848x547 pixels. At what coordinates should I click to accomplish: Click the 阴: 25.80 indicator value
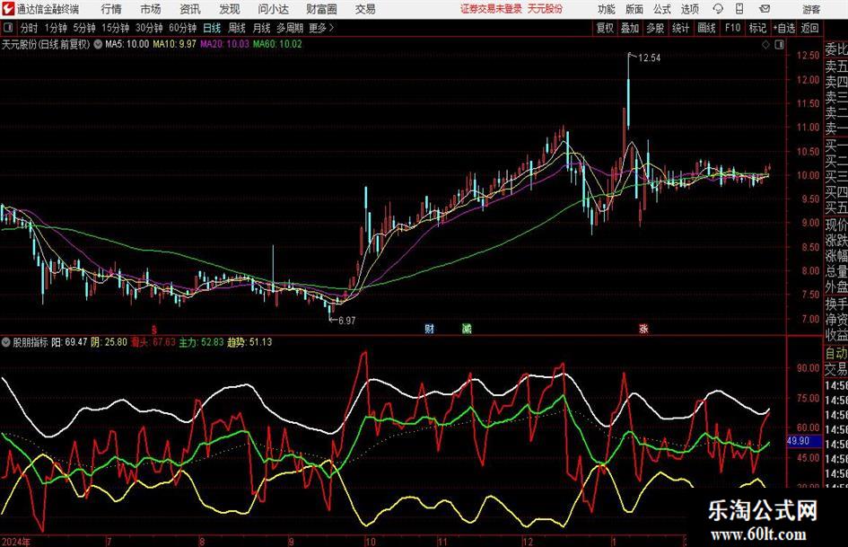pos(109,342)
